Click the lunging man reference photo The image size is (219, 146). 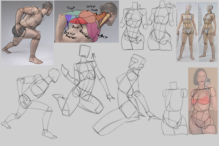tap(27, 33)
